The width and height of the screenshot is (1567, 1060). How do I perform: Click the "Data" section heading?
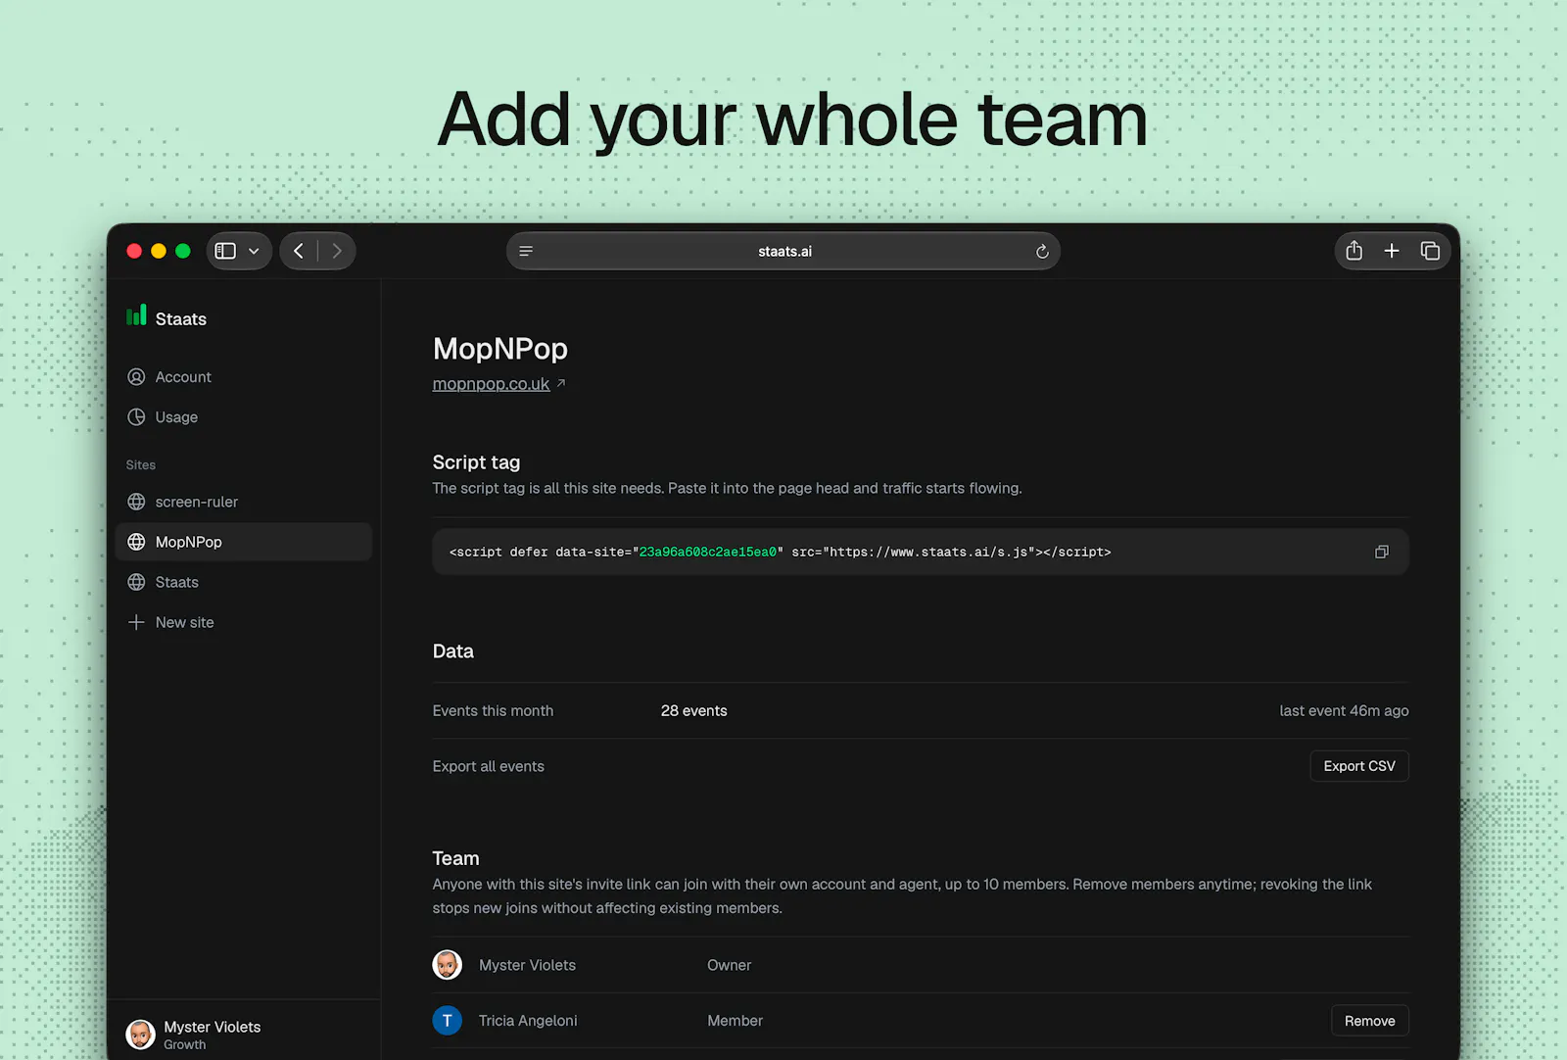453,651
